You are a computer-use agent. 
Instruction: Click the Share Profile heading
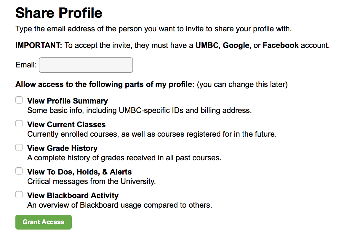pyautogui.click(x=59, y=13)
